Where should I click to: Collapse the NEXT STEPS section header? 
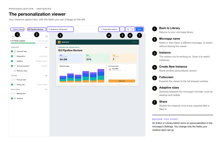(x=29, y=89)
